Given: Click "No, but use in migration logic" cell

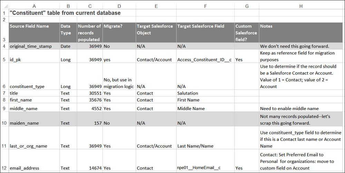Looking at the screenshot, I should coord(119,76).
